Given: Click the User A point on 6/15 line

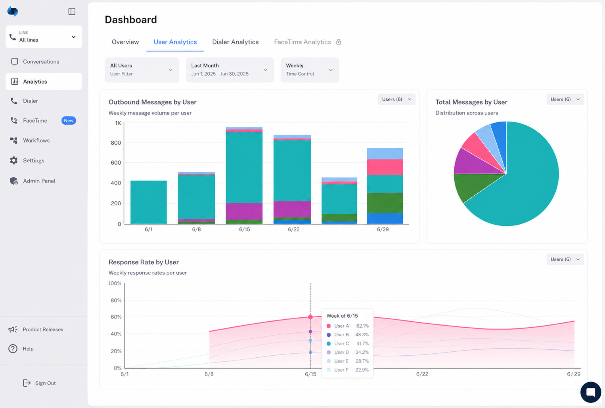Looking at the screenshot, I should (310, 317).
